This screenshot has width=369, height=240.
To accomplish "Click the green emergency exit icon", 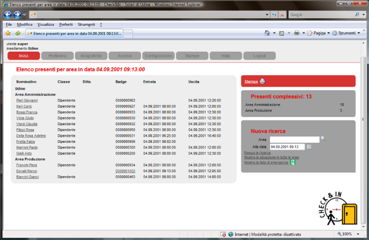I will point(293,163).
